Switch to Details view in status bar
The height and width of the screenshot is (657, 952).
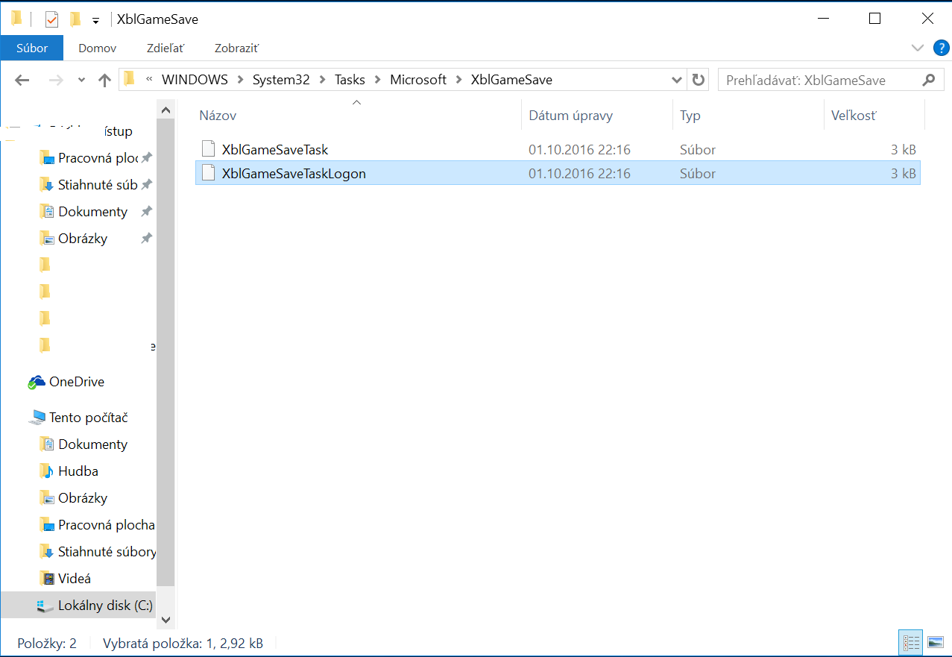tap(910, 642)
